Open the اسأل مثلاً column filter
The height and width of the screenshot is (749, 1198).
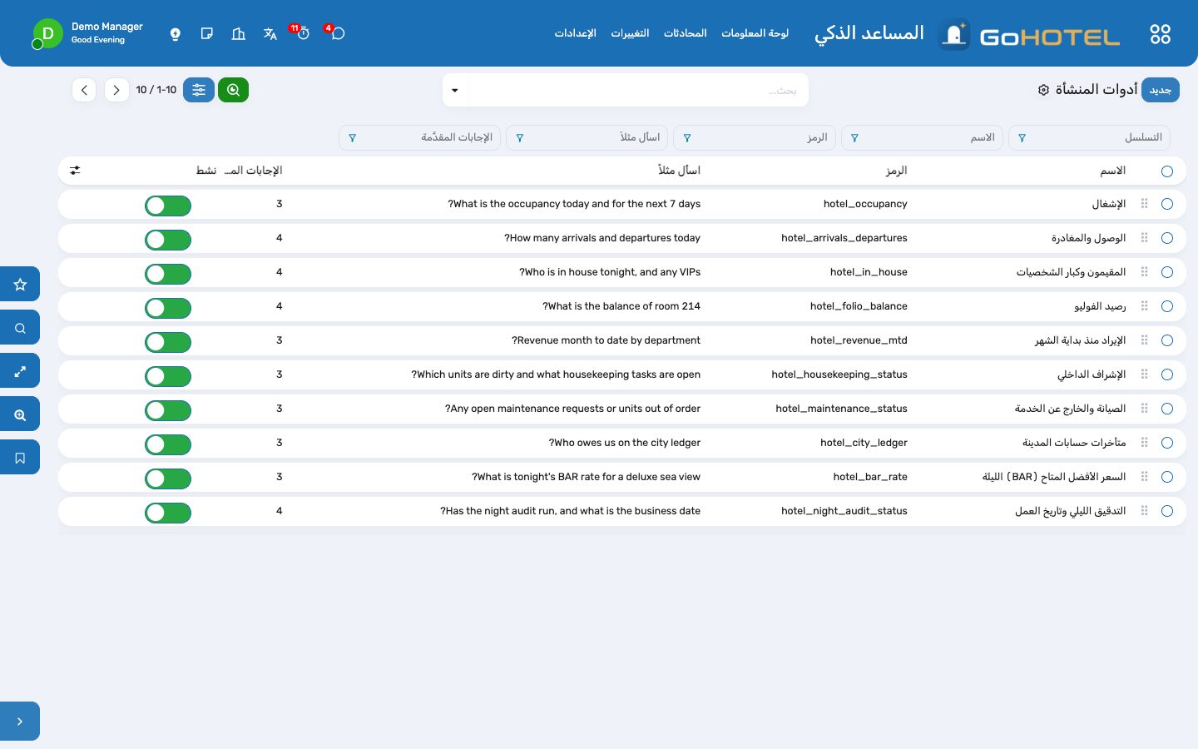(520, 138)
